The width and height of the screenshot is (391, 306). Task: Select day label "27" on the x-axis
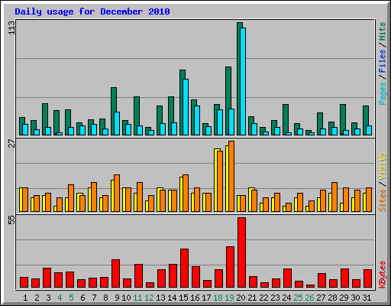point(321,298)
